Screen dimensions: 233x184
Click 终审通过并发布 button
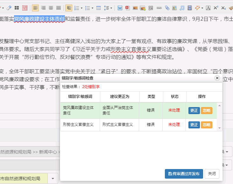(184, 174)
